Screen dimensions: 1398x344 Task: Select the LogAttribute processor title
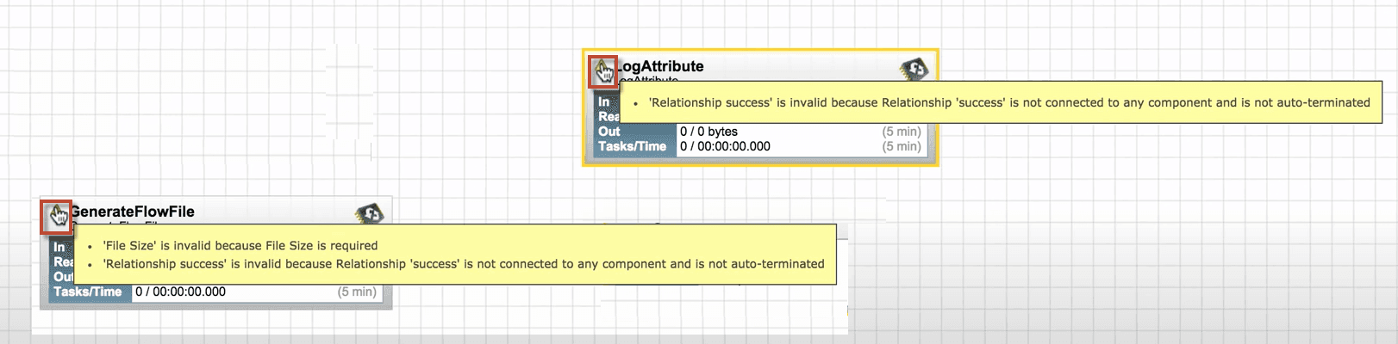[660, 66]
